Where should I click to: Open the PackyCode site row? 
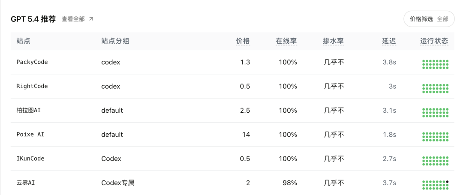(32, 62)
